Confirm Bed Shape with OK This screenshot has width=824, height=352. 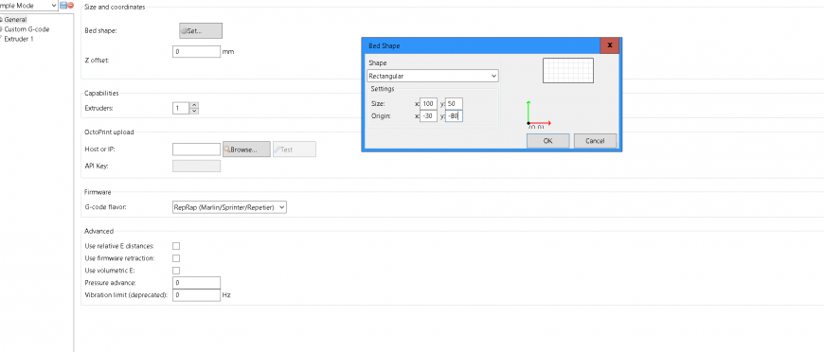[x=547, y=141]
